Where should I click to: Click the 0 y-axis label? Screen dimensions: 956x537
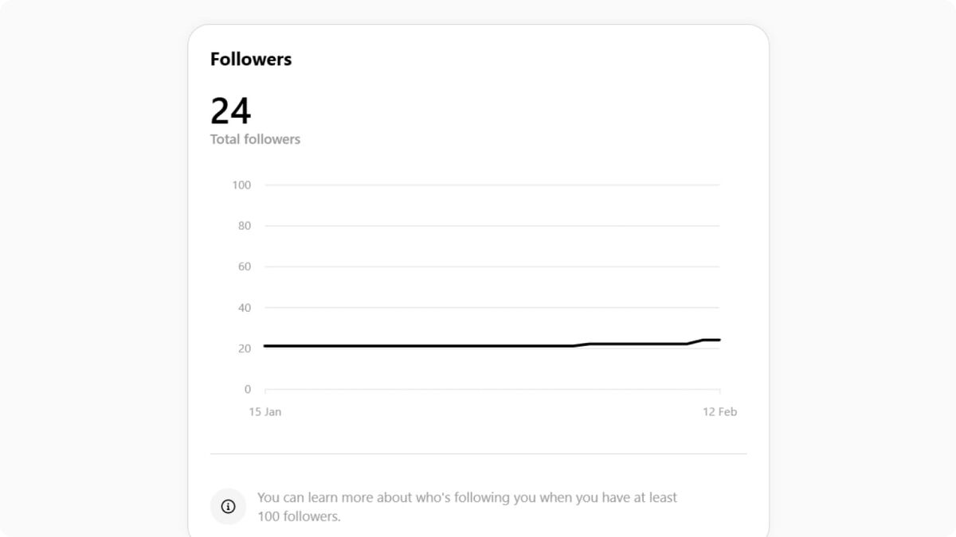(247, 389)
